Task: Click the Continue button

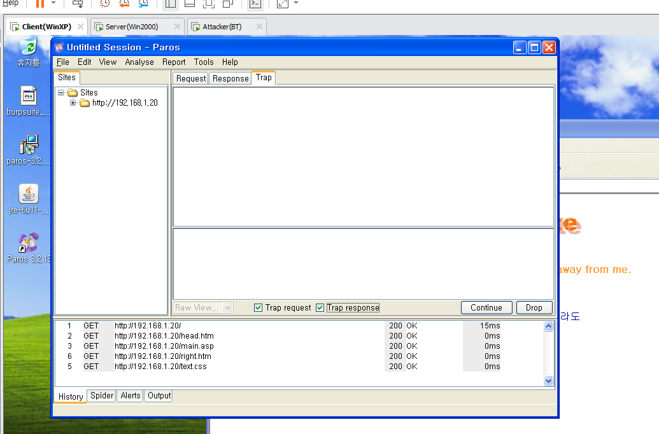Action: pos(486,307)
